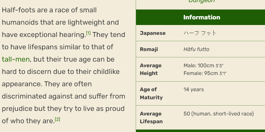The image size is (265, 132).
Task: Click the 14 years value
Action: pyautogui.click(x=194, y=89)
